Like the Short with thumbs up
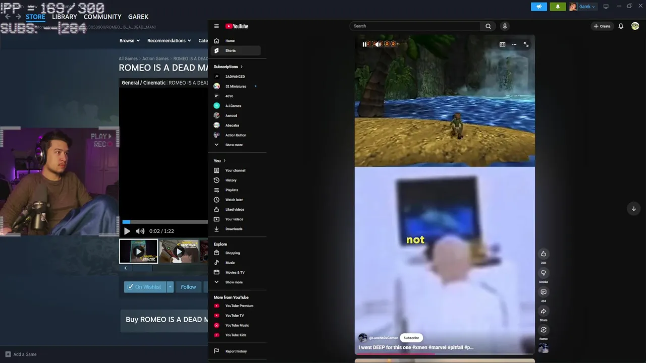Image resolution: width=646 pixels, height=363 pixels. click(544, 254)
